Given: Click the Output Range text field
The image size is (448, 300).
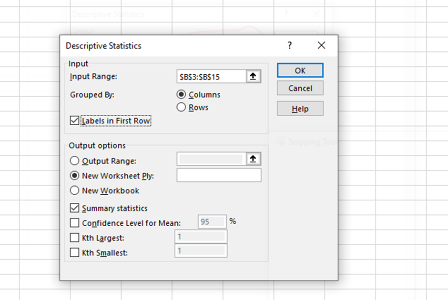Looking at the screenshot, I should click(212, 159).
